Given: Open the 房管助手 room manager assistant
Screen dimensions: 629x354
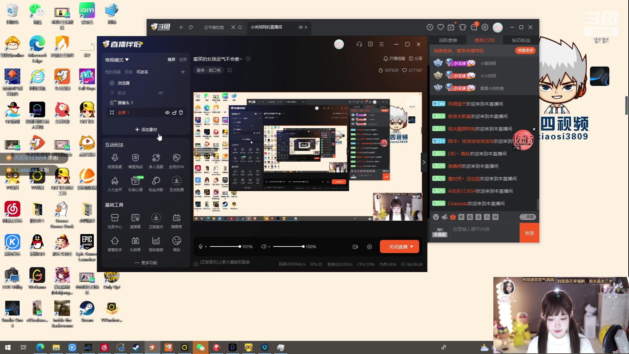Looking at the screenshot, I should click(115, 241).
